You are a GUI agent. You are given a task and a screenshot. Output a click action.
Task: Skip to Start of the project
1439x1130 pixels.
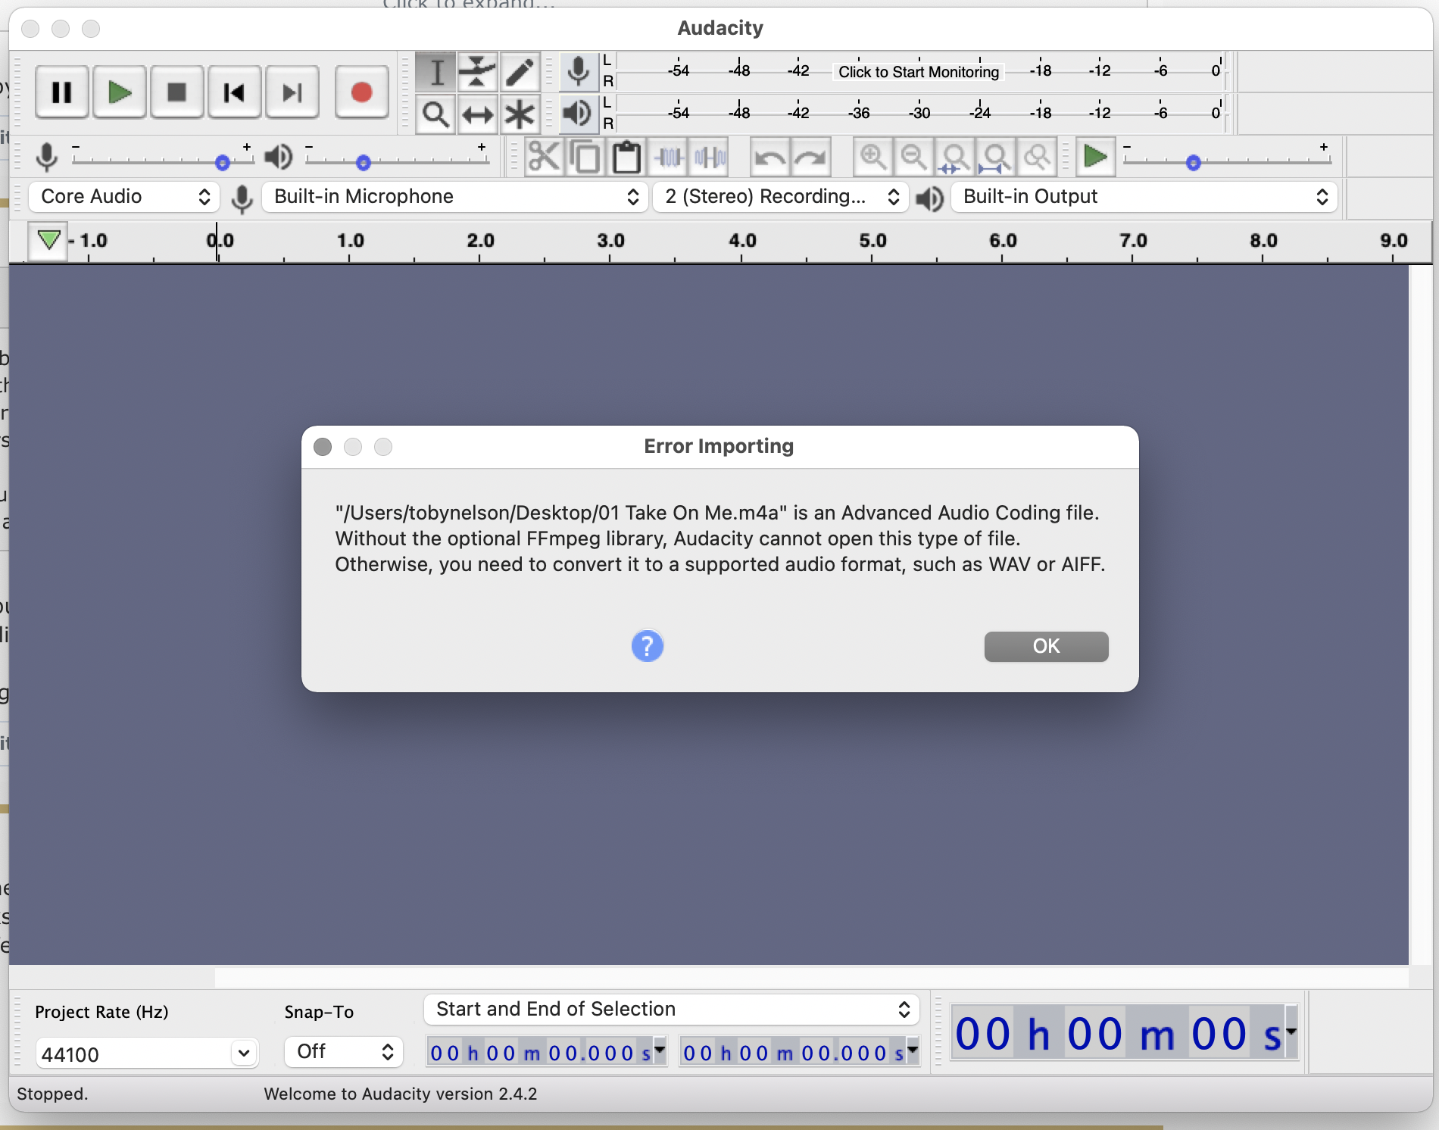(x=234, y=92)
